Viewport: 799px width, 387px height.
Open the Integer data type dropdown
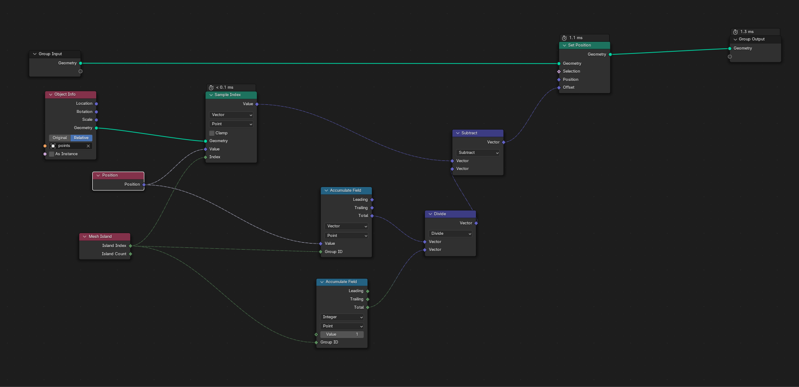pyautogui.click(x=342, y=317)
